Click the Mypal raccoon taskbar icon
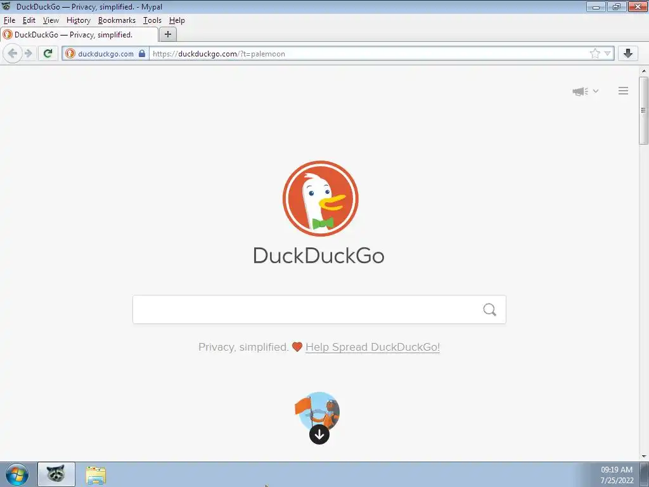Screen dimensions: 649x487 [x=56, y=474]
